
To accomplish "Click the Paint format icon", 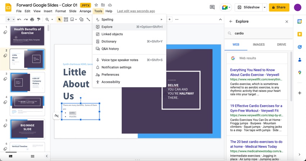I will click(39, 19).
